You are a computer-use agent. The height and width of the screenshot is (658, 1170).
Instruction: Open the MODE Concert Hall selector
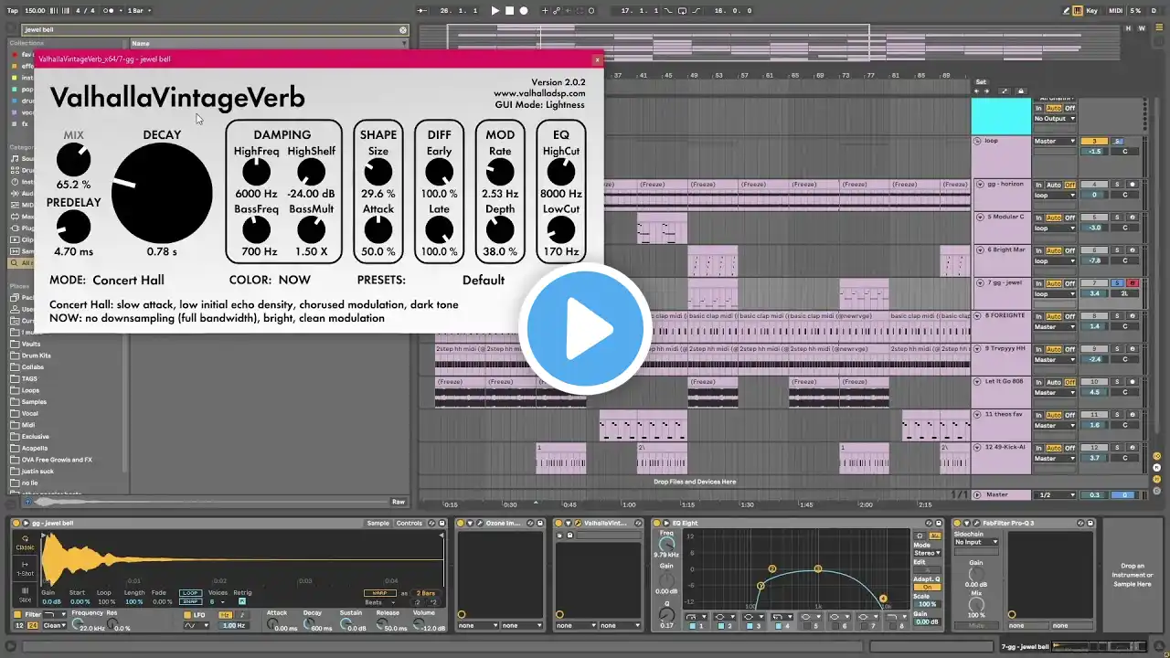128,281
